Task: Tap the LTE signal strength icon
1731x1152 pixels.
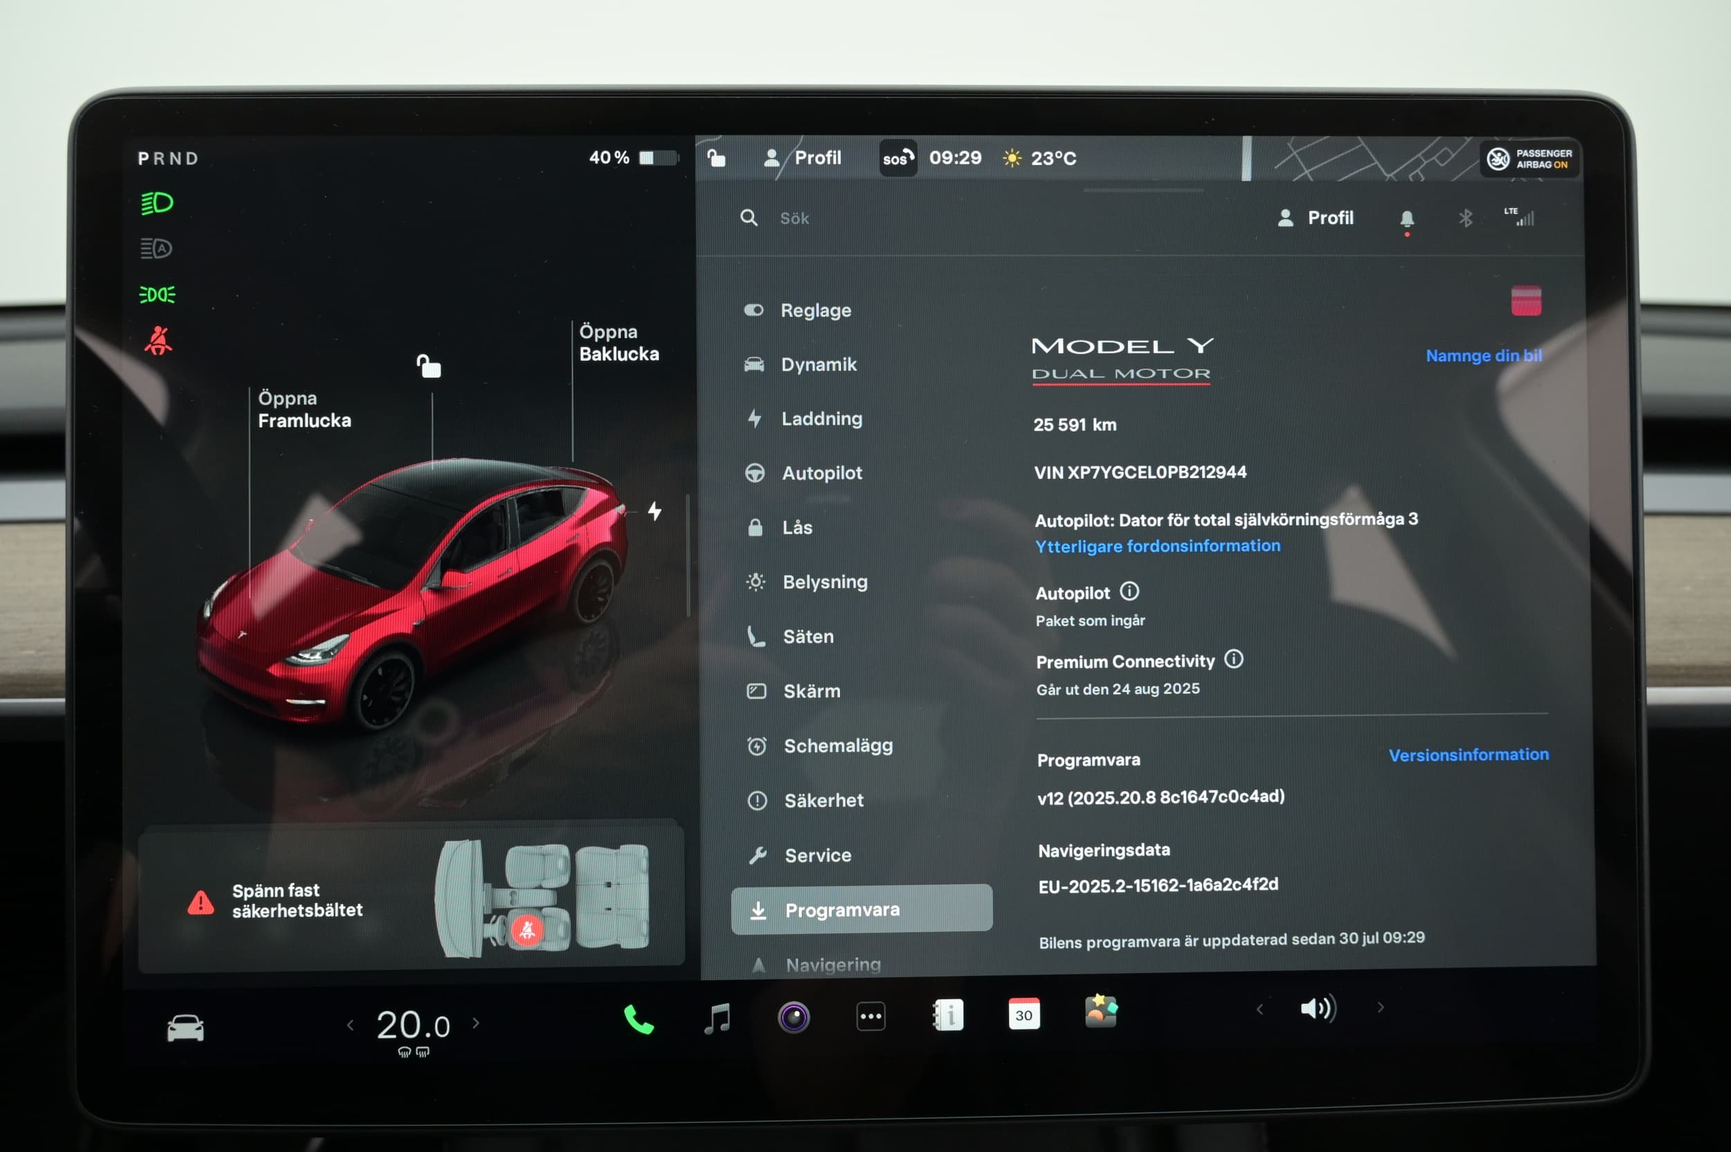Action: click(x=1518, y=217)
